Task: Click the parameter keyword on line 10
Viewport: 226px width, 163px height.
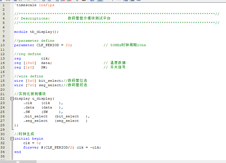Action: (24, 45)
